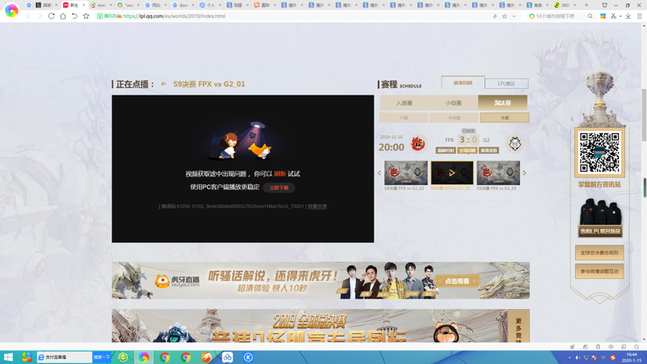Image resolution: width=647 pixels, height=364 pixels.
Task: Click the 立即下载 download button in player
Action: tap(279, 188)
